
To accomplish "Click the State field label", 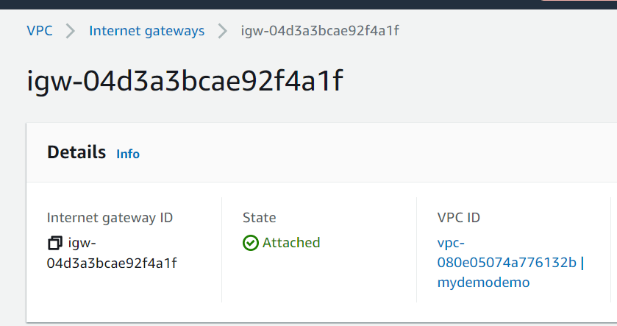I will click(x=260, y=218).
